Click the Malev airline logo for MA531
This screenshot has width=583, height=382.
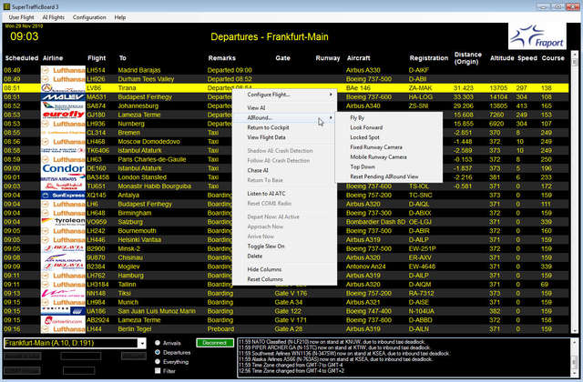click(x=63, y=97)
